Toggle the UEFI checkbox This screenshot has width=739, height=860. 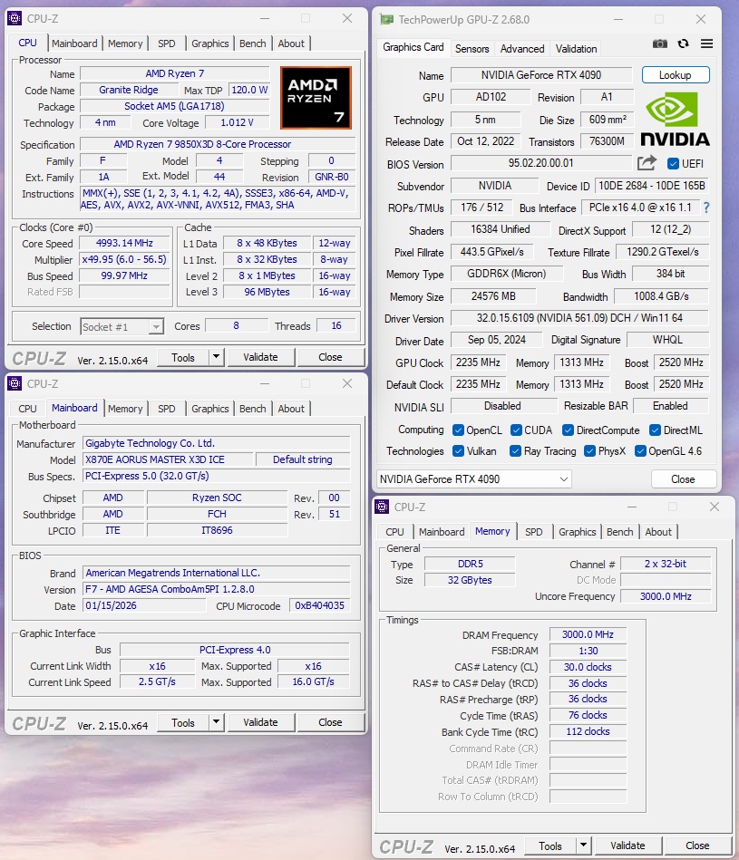(673, 164)
